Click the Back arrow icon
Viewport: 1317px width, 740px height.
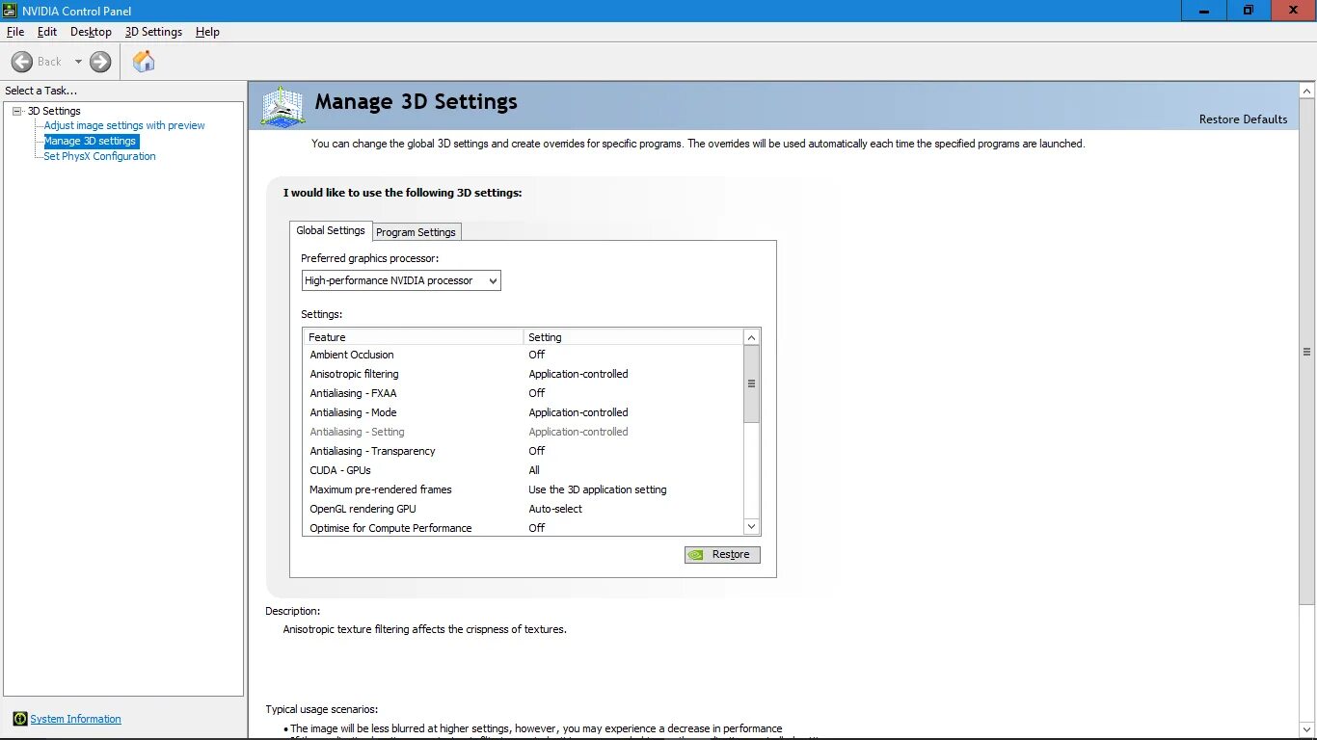pyautogui.click(x=22, y=62)
